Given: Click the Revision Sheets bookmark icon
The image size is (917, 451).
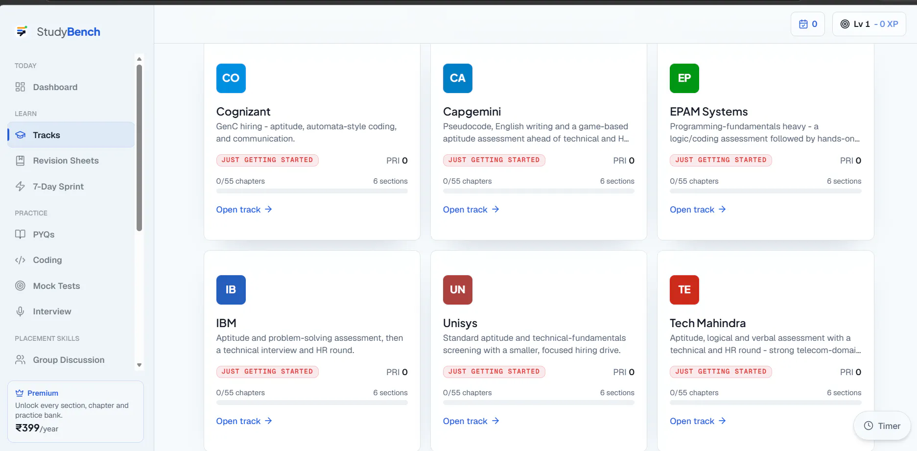Looking at the screenshot, I should tap(20, 161).
